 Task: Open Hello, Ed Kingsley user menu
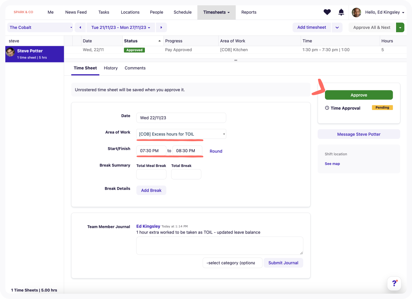(385, 12)
